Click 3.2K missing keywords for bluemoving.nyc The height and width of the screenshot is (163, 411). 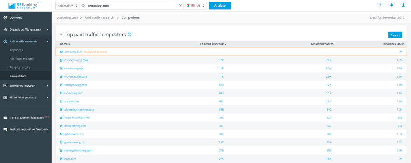point(329,69)
